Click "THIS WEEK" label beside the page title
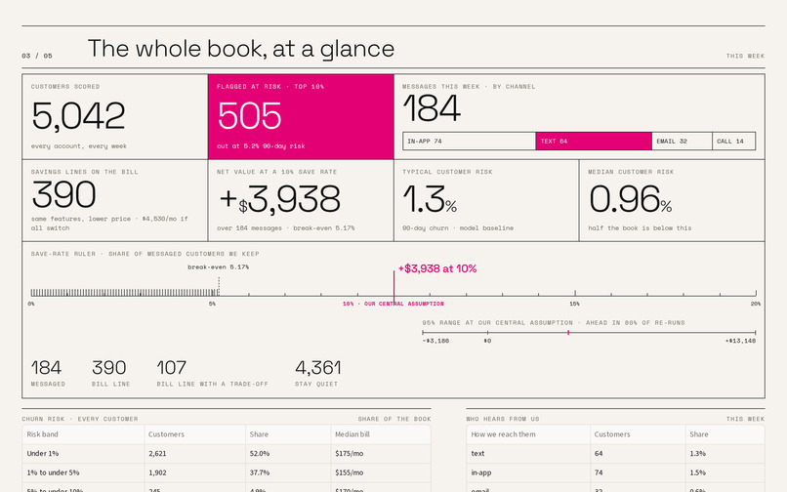The image size is (787, 492). [x=745, y=56]
